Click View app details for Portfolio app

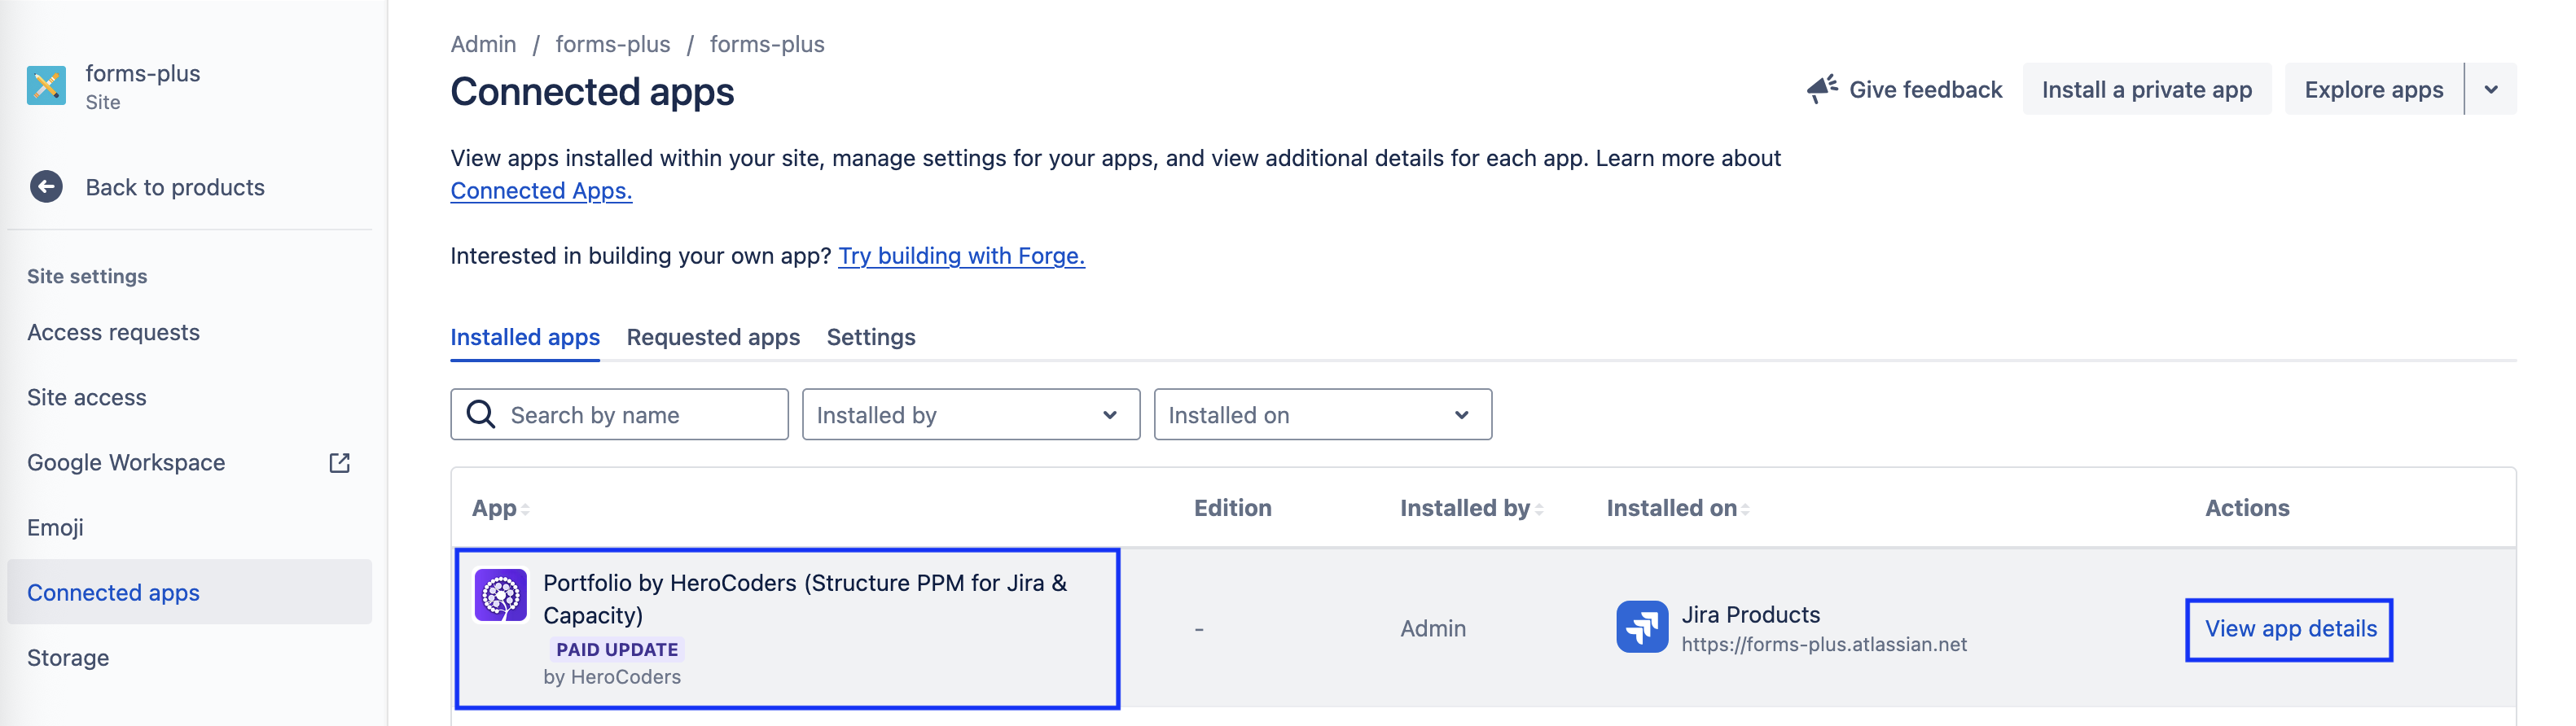(2290, 629)
